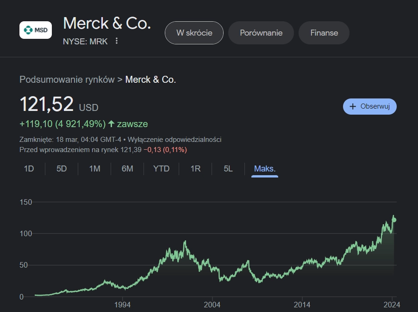This screenshot has height=312, width=418.
Task: Click the 2004 x-axis label
Action: (212, 305)
